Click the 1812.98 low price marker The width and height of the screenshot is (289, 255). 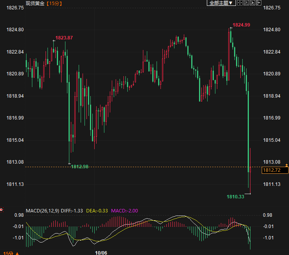80,167
